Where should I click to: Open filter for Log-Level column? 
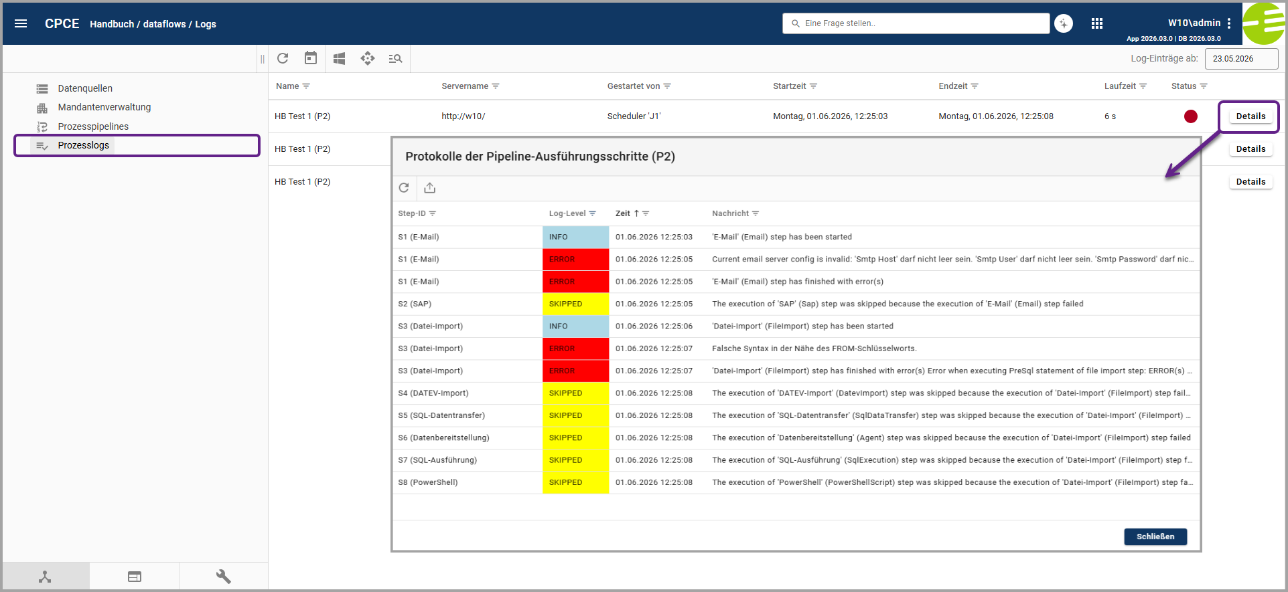(593, 213)
